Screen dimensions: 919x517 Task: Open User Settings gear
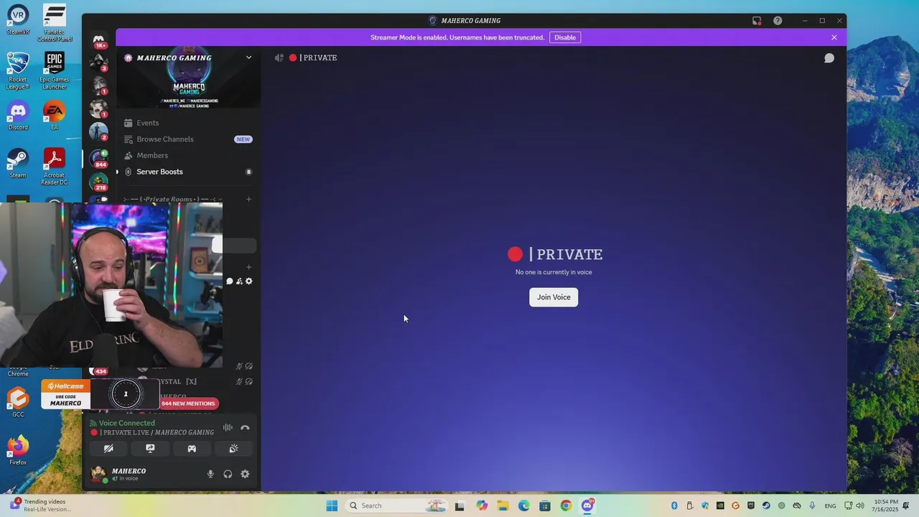[245, 474]
